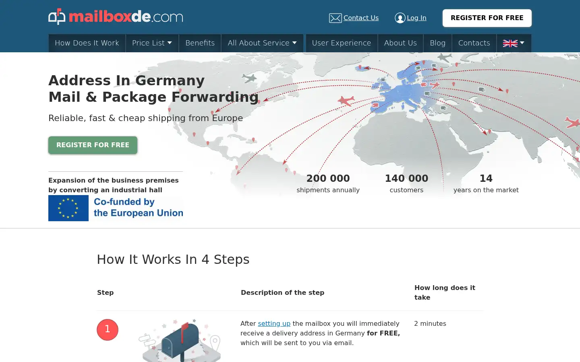Click the UK flag language icon
The image size is (580, 362).
510,43
